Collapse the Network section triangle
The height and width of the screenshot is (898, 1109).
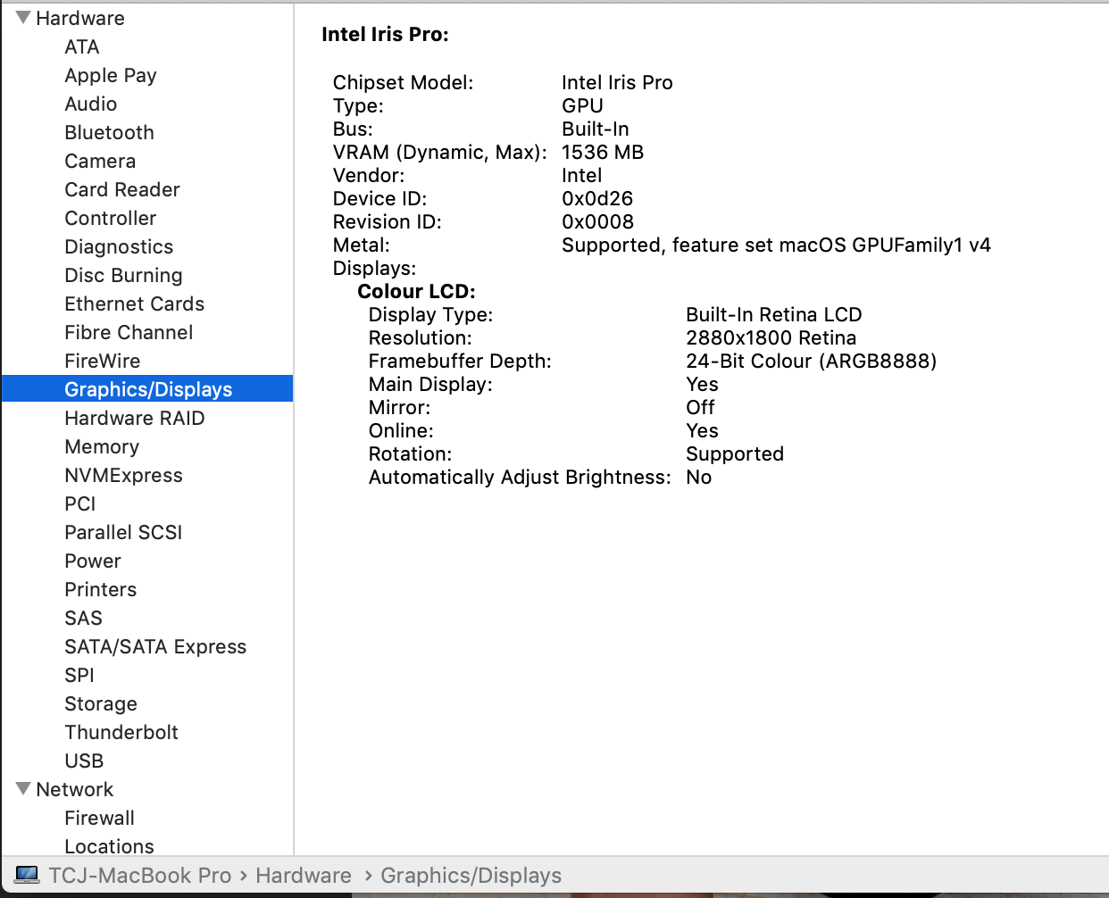tap(23, 789)
